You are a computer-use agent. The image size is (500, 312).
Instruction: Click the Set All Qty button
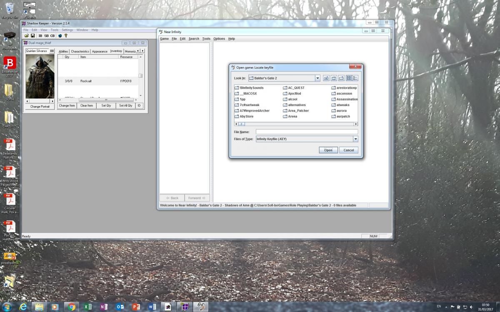pos(125,106)
